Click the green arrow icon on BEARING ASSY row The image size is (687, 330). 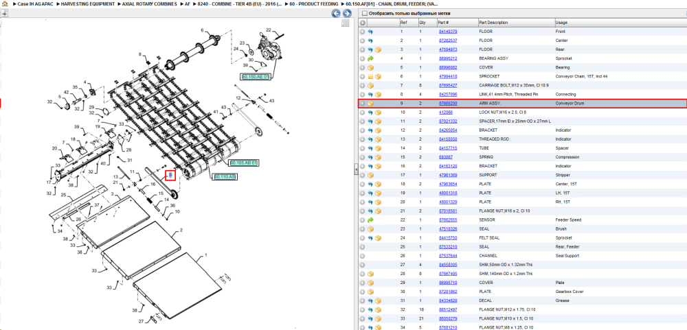click(x=370, y=58)
